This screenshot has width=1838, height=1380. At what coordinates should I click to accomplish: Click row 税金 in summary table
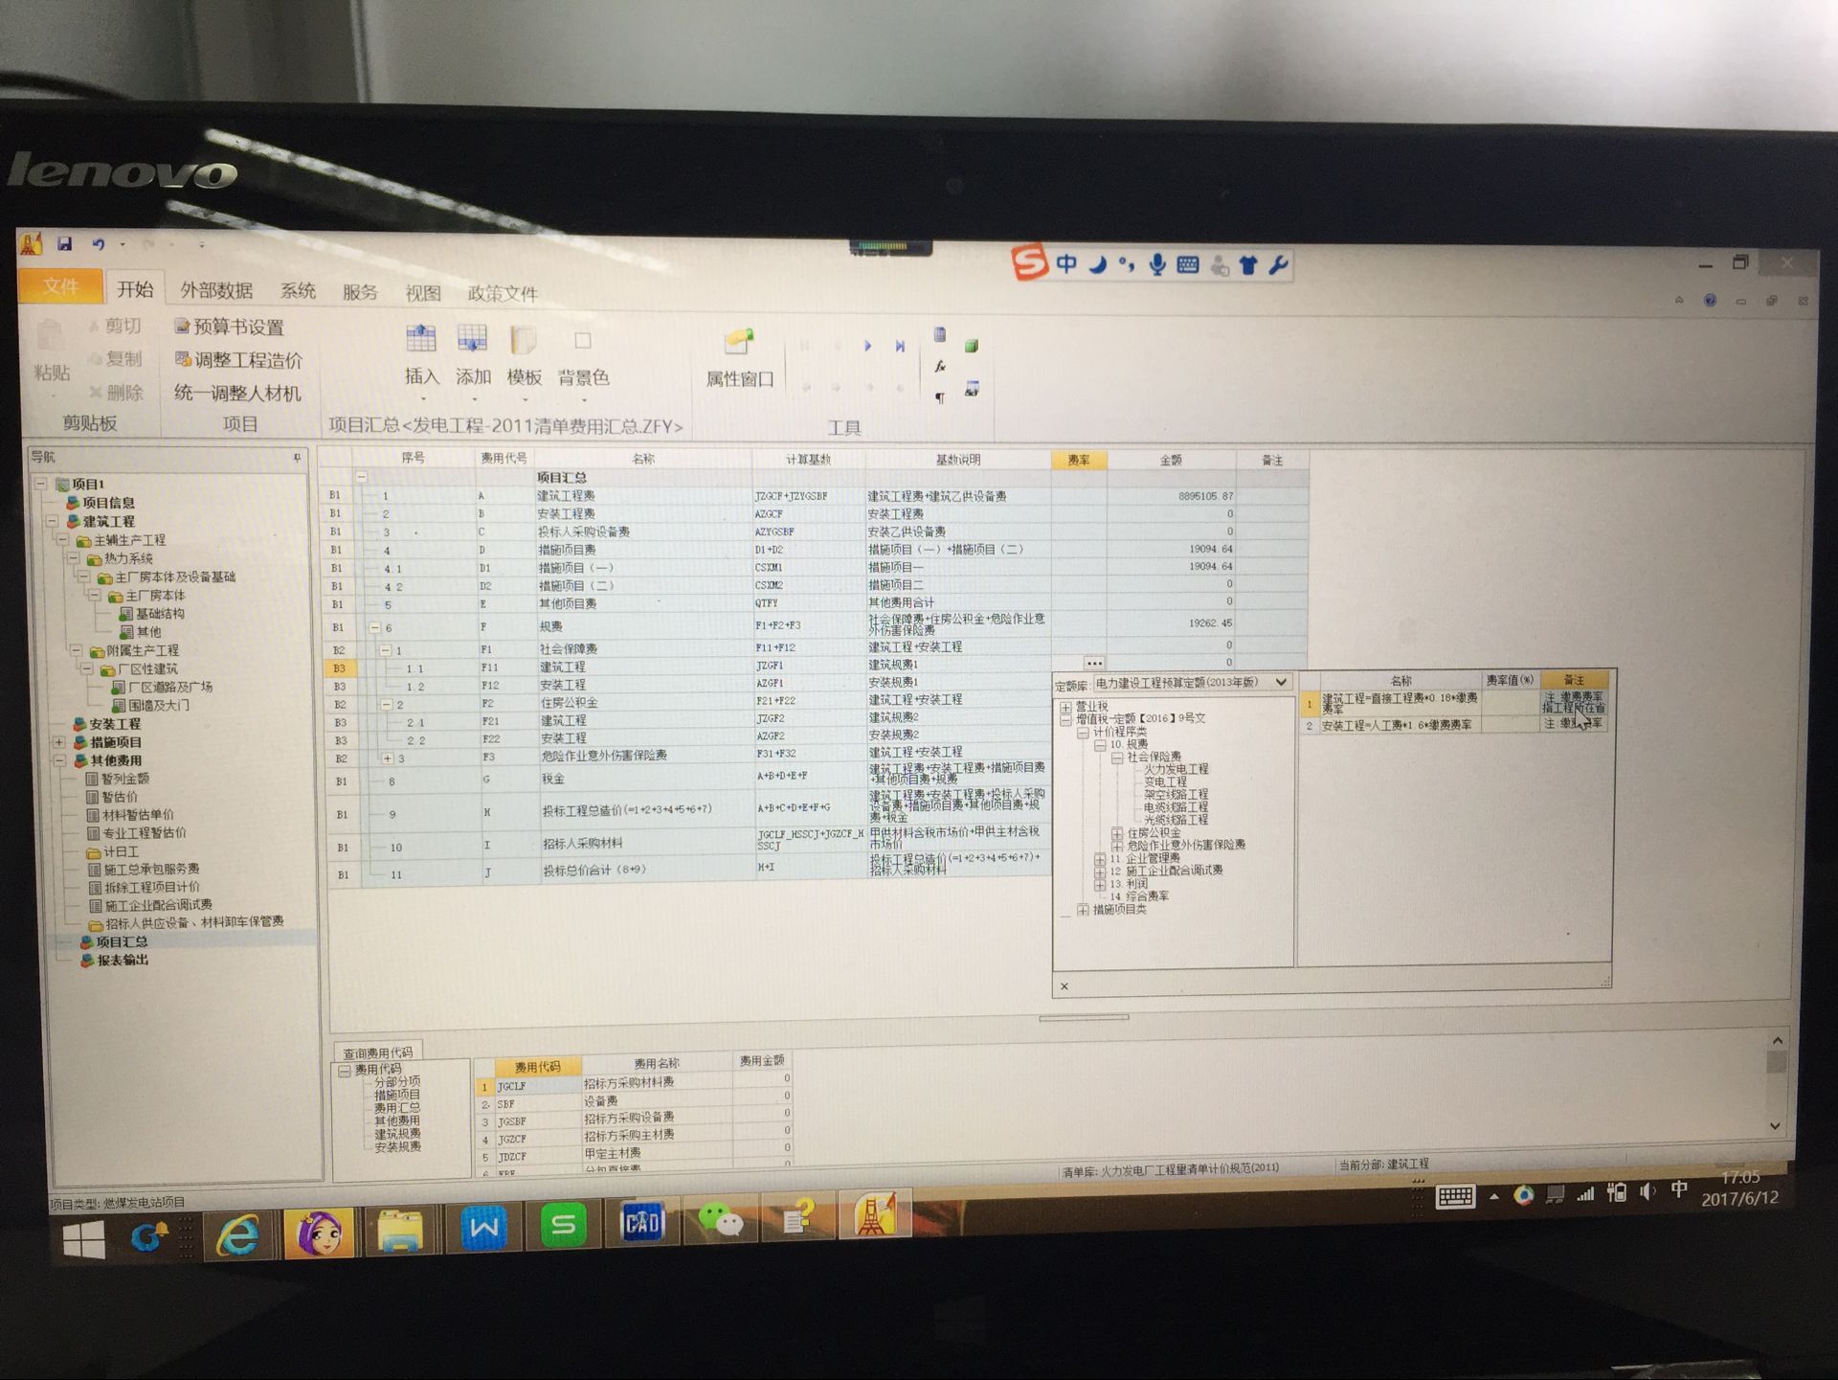coord(689,778)
